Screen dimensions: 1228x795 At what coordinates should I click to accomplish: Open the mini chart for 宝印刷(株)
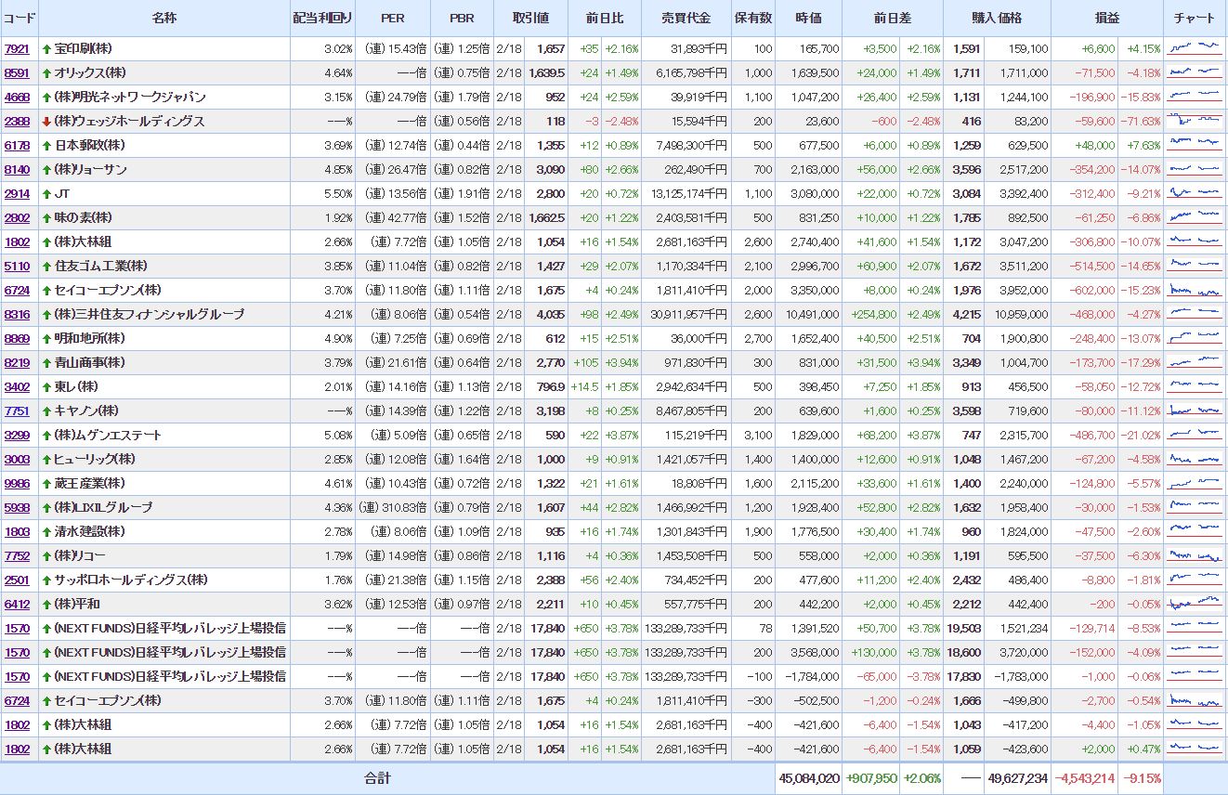(x=1195, y=48)
